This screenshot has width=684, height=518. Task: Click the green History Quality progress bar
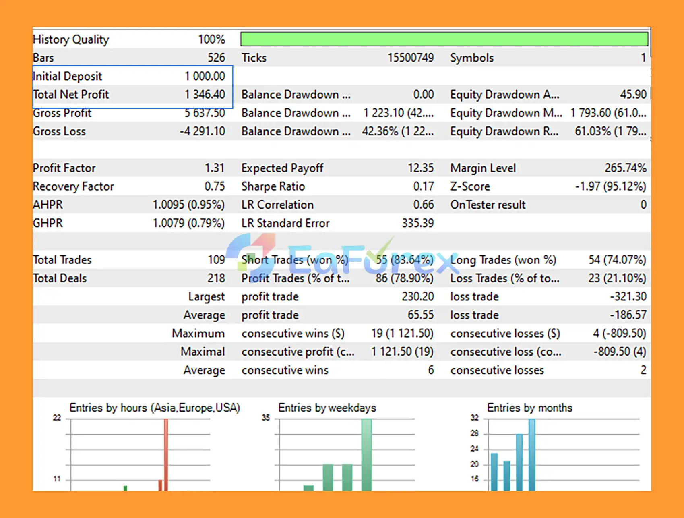(x=444, y=39)
